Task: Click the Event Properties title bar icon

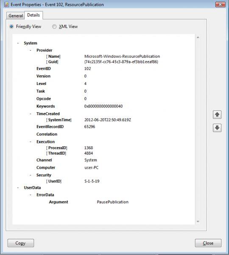Action: click(x=7, y=4)
